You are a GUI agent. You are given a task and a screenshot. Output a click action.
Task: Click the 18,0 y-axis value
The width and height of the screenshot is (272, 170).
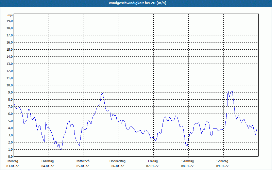pyautogui.click(x=10, y=28)
